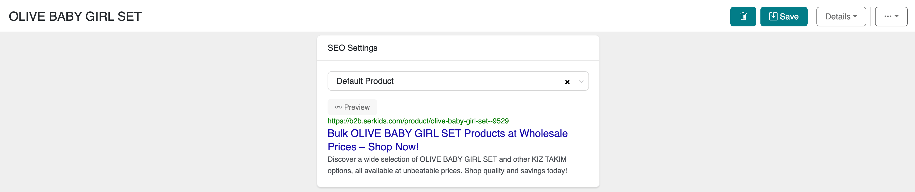Click the second description line about unbeatable prices

(447, 171)
